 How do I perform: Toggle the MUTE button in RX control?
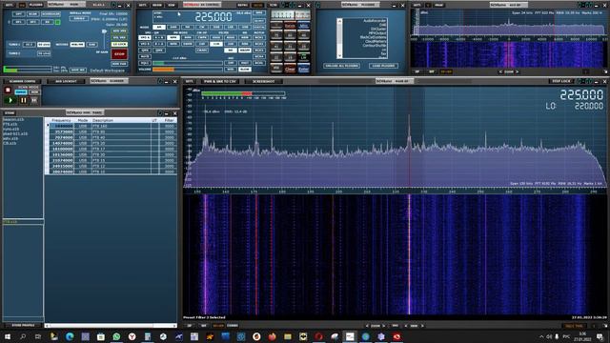[x=144, y=56]
